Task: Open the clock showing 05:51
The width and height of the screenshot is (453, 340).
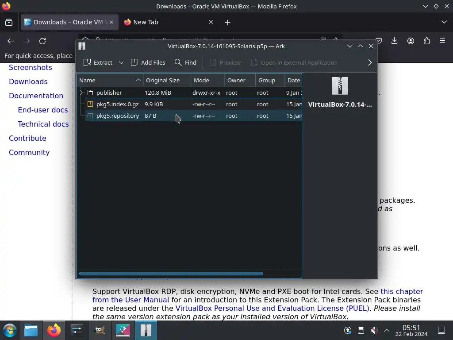Action: tap(411, 330)
